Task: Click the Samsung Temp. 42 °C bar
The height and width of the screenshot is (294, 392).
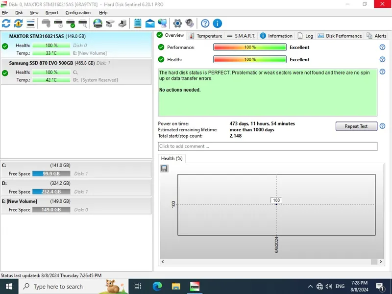Action: [x=51, y=80]
